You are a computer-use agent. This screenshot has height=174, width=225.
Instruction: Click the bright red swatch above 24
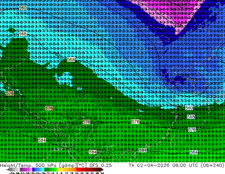tap(77, 169)
